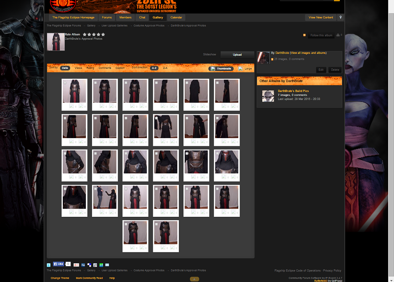This screenshot has height=282, width=394.
Task: Set sort direction to A-Z
Action: click(154, 68)
